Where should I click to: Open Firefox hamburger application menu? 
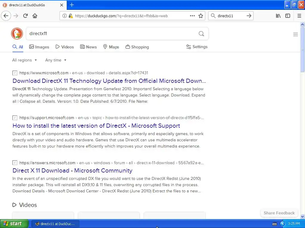click(x=299, y=16)
